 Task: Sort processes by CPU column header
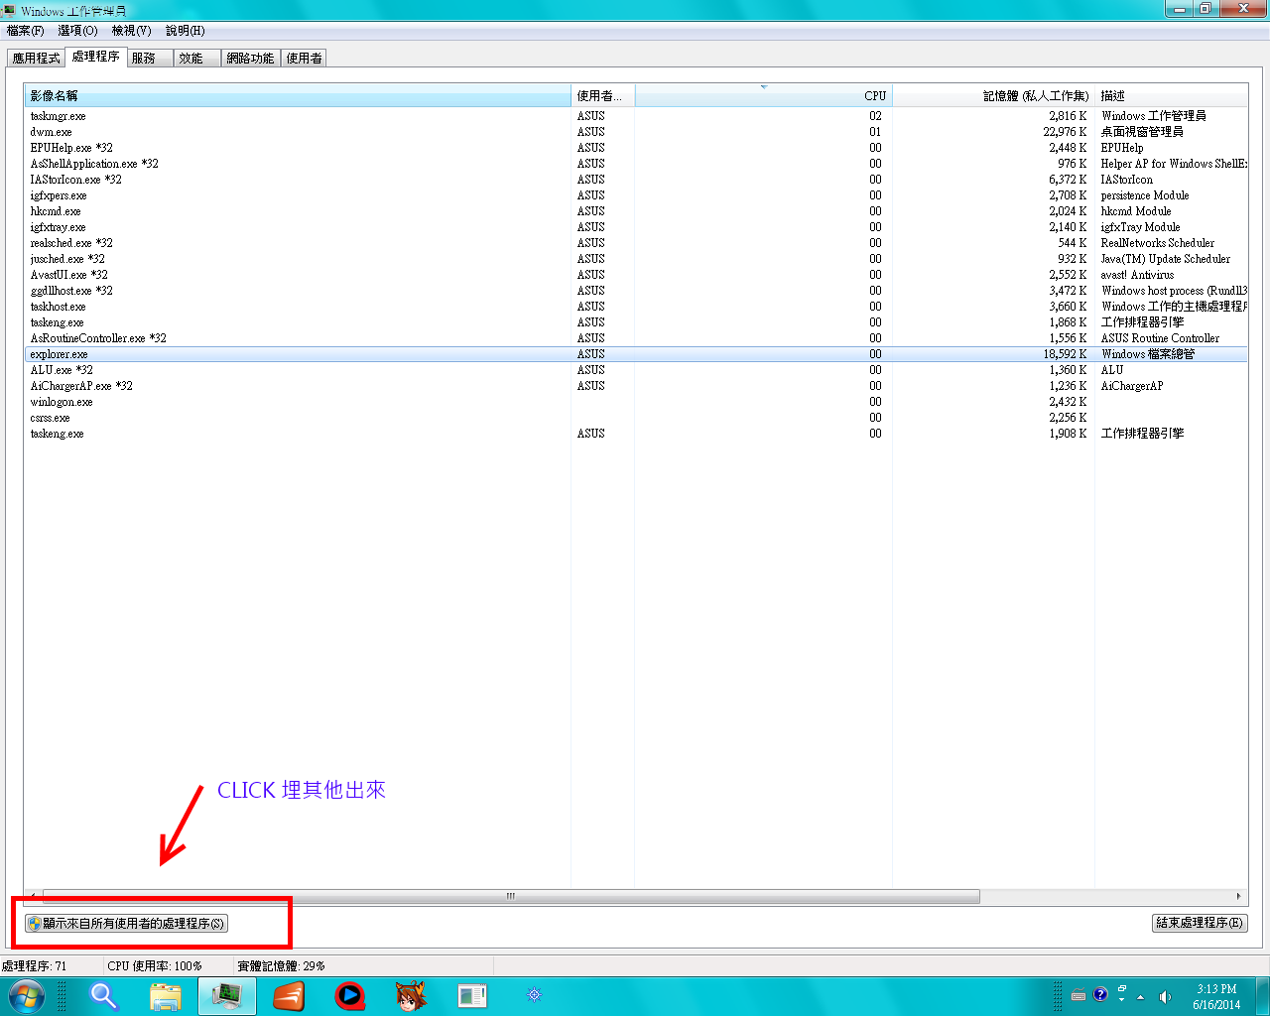[763, 96]
